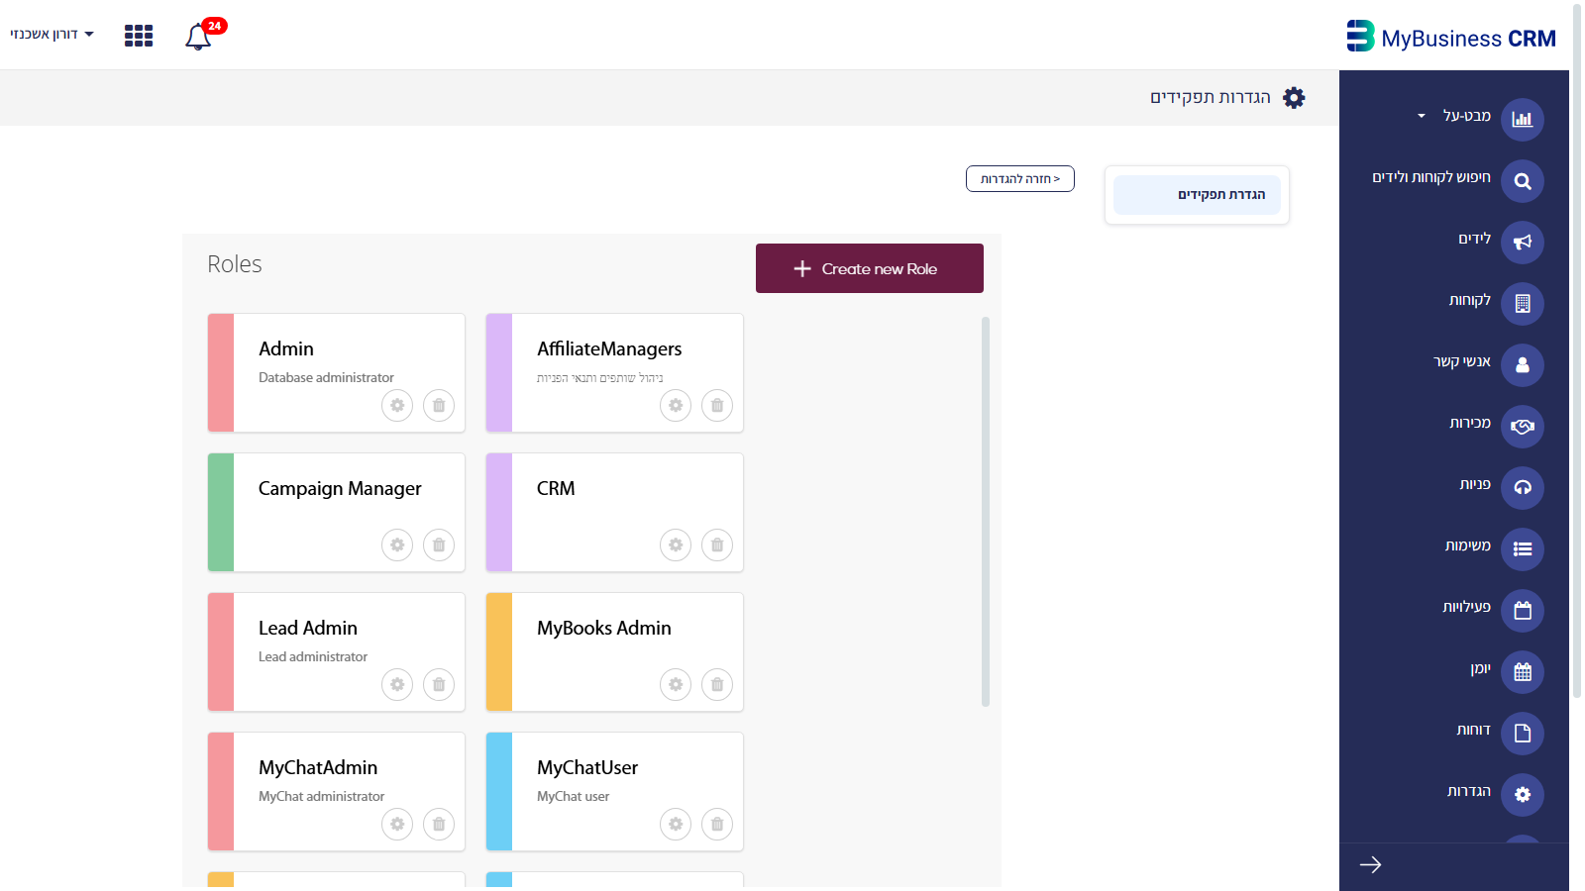Select the הגדרת תפקידים tab
Image resolution: width=1585 pixels, height=891 pixels.
[1197, 195]
